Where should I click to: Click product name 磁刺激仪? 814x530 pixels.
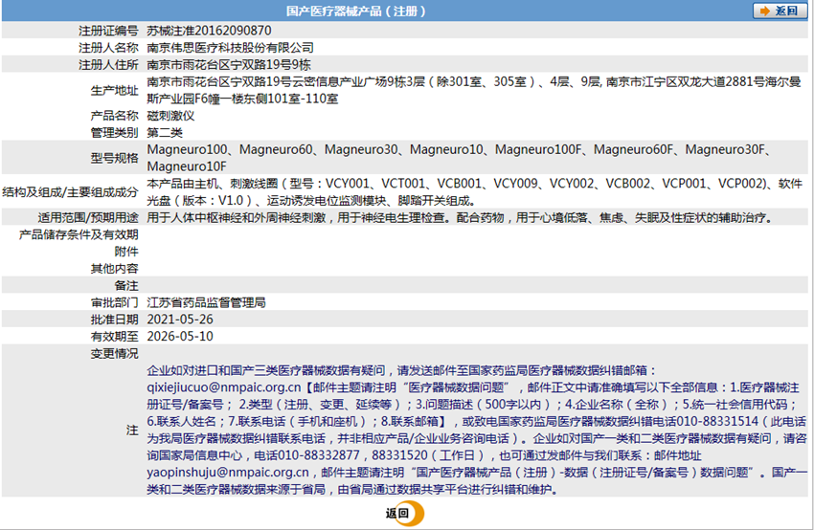point(170,116)
